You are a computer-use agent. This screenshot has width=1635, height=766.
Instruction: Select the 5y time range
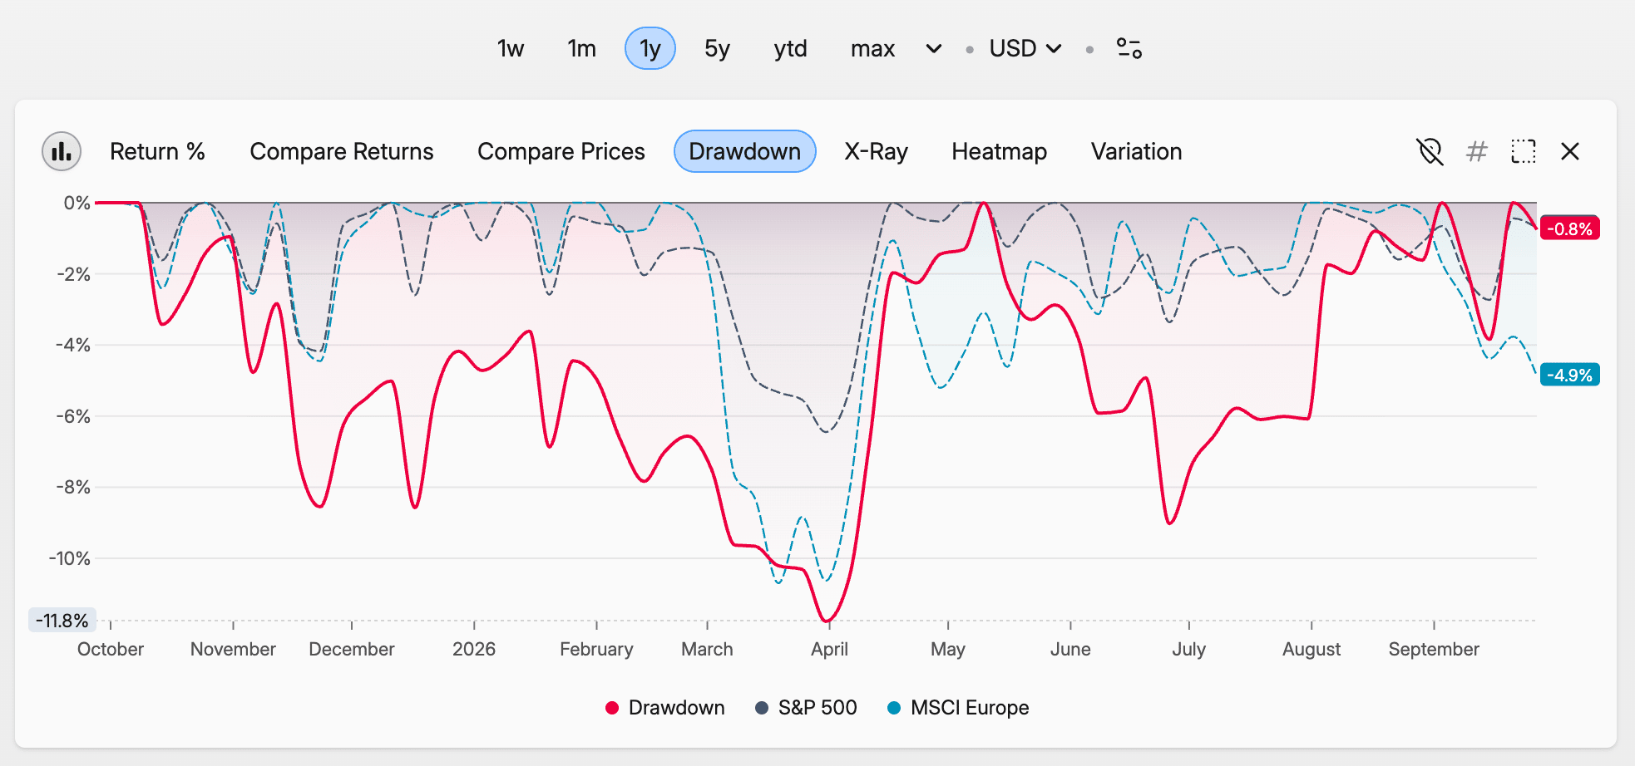[x=717, y=48]
